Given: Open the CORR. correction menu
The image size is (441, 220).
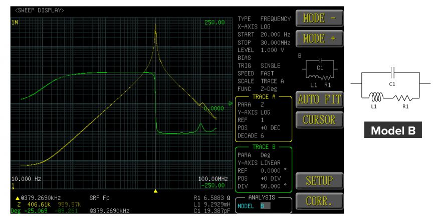Looking at the screenshot, I should pyautogui.click(x=319, y=201).
